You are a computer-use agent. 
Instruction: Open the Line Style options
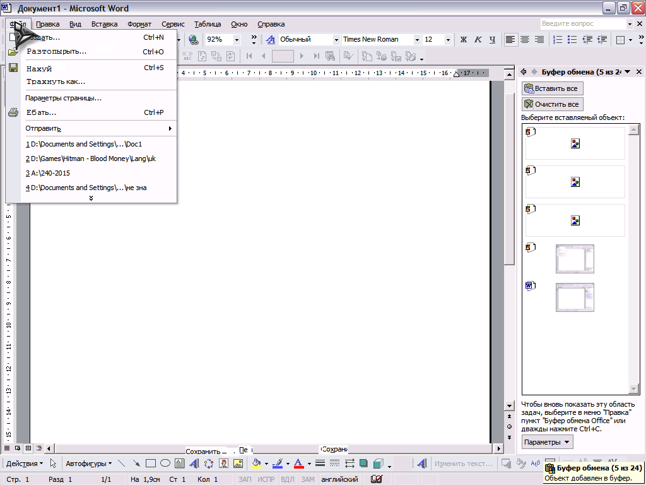coord(320,464)
